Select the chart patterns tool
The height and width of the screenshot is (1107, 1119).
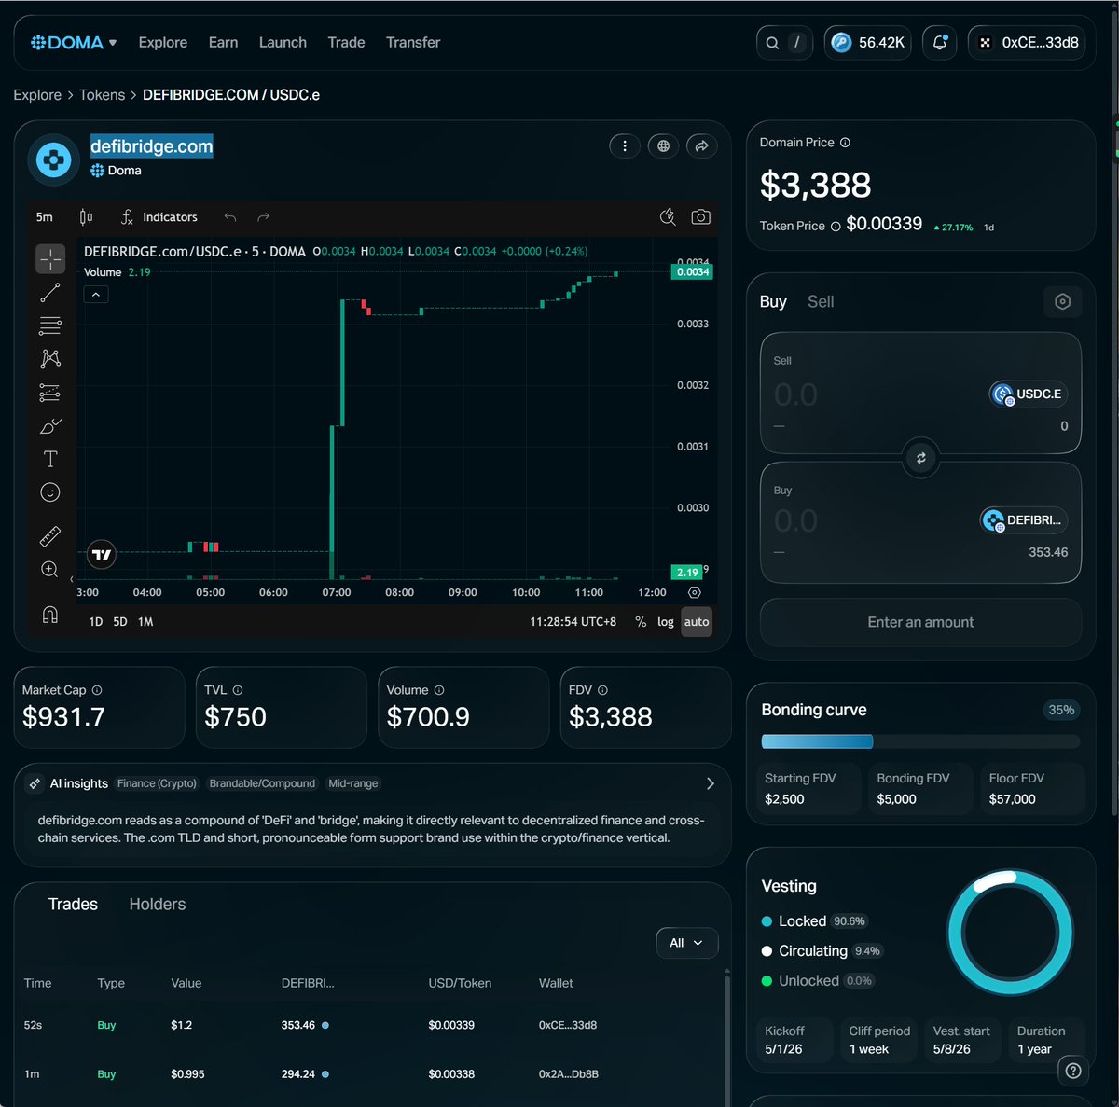(50, 359)
